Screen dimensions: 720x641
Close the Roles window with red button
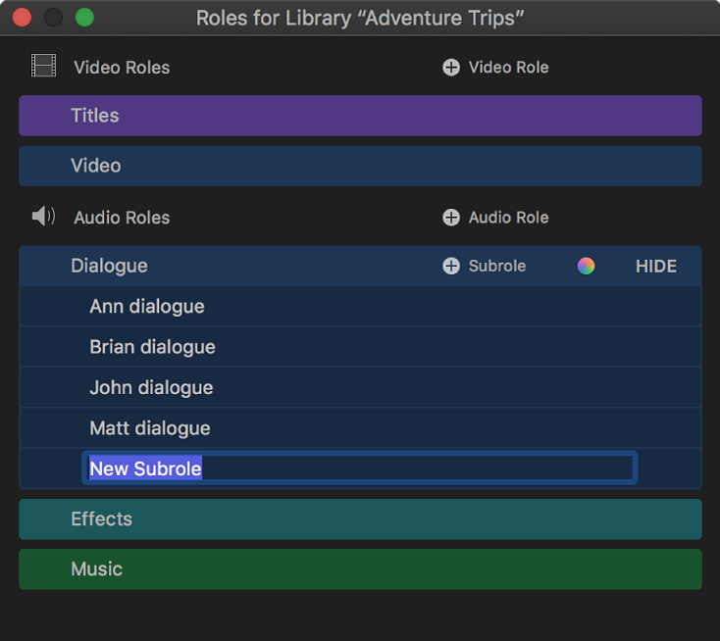pyautogui.click(x=21, y=18)
